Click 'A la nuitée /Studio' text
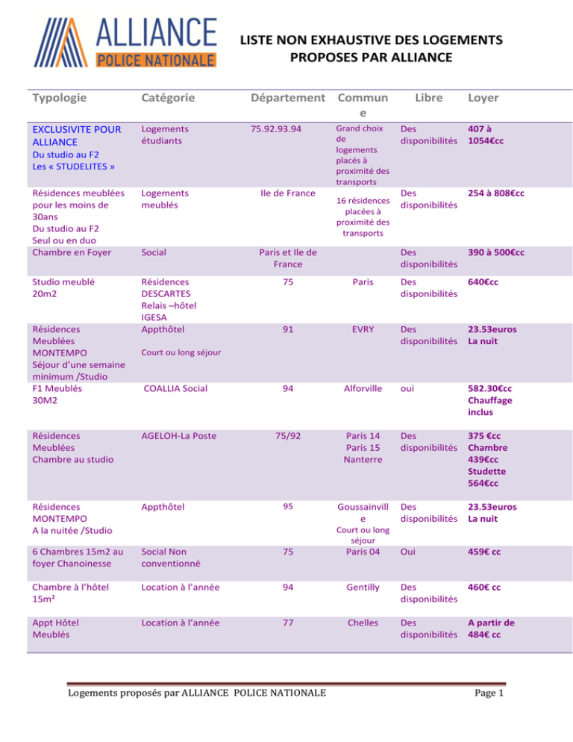 point(72,531)
